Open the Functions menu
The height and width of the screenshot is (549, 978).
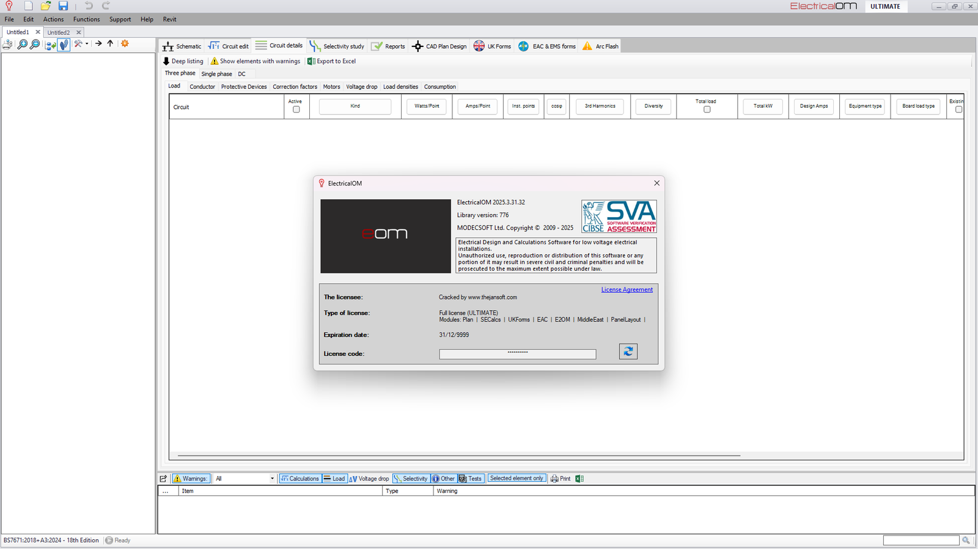(87, 20)
